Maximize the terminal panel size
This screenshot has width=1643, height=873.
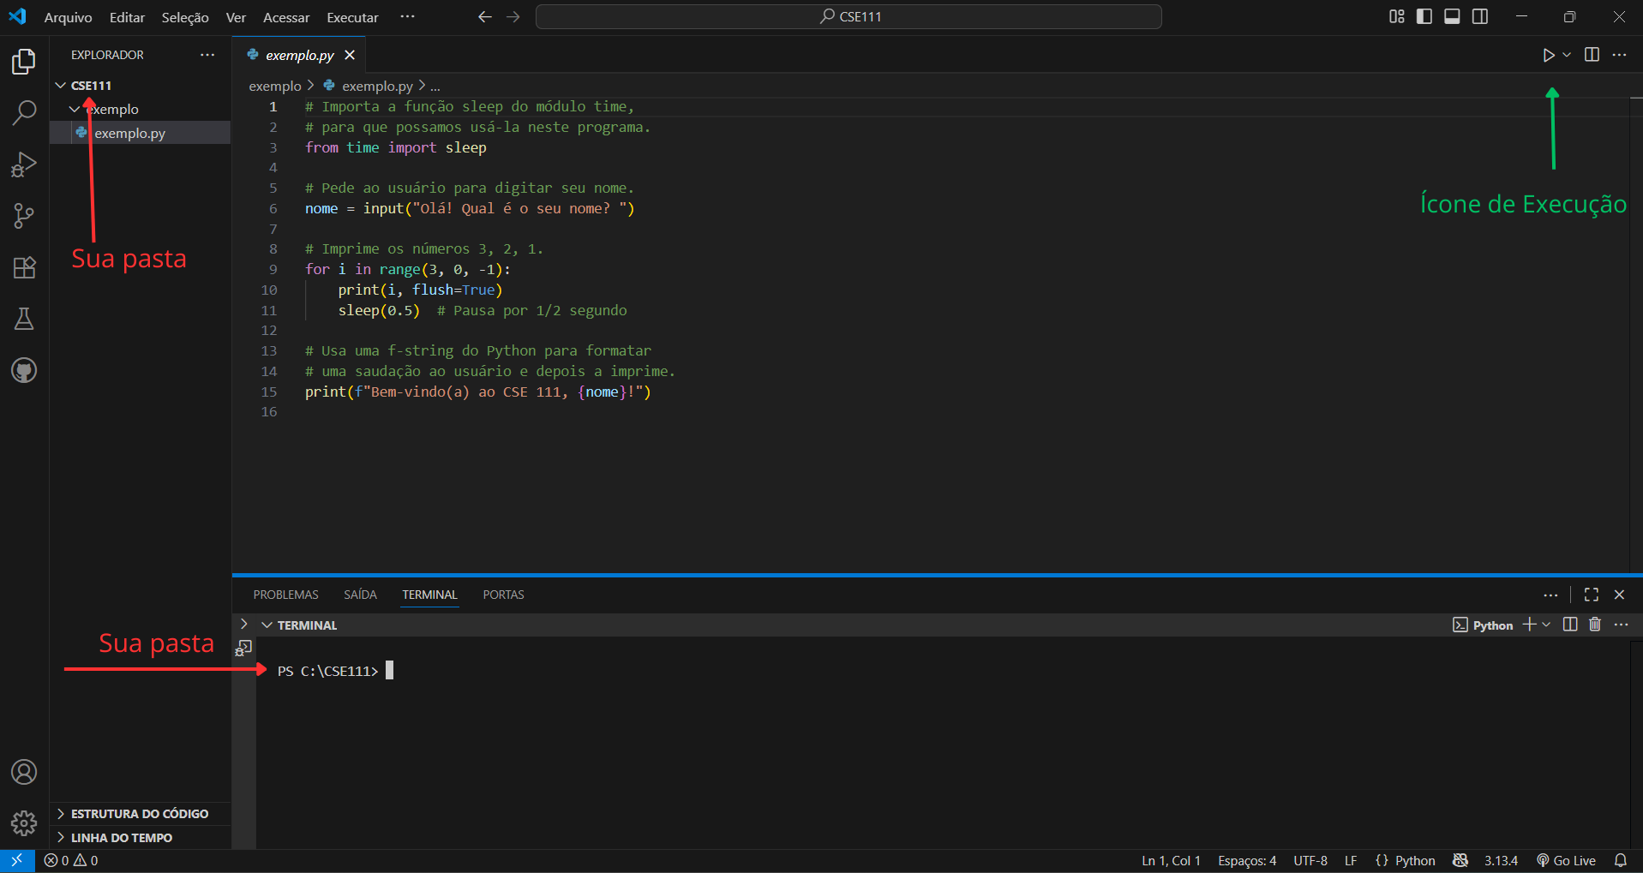tap(1592, 595)
